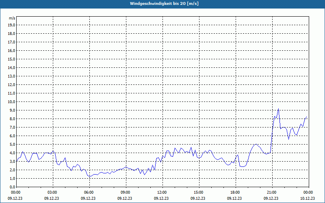This screenshot has height=203, width=325.
Task: Select the 0,0 y-axis label
Action: (x=12, y=187)
